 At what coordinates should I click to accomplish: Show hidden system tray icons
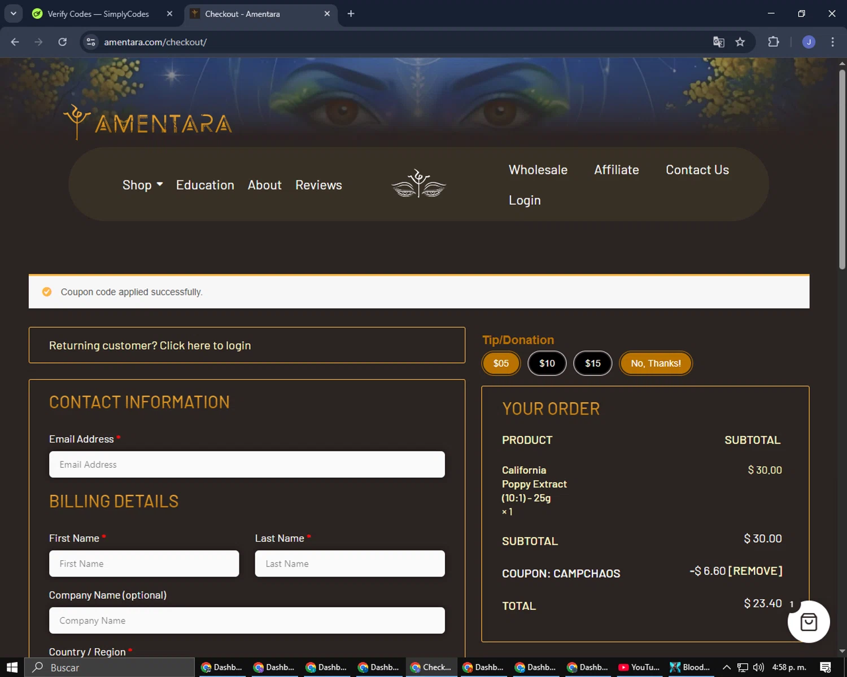pyautogui.click(x=726, y=667)
